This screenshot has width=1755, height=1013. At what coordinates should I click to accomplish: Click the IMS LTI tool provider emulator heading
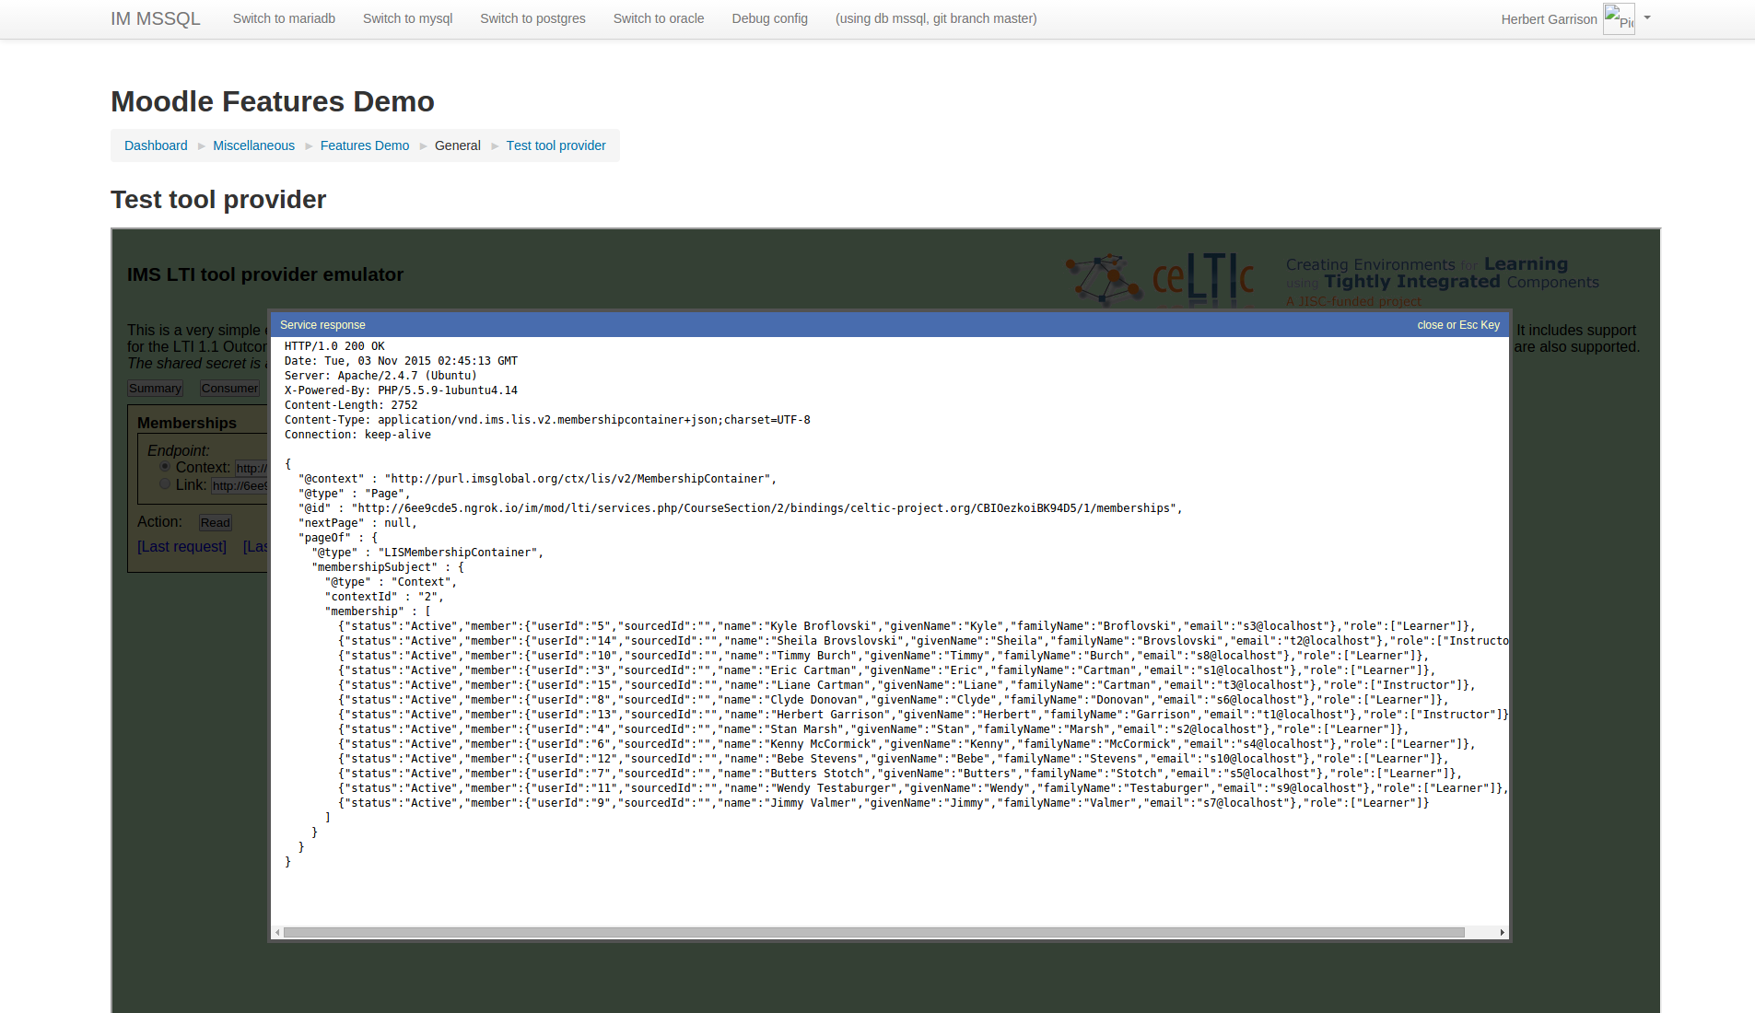[265, 274]
